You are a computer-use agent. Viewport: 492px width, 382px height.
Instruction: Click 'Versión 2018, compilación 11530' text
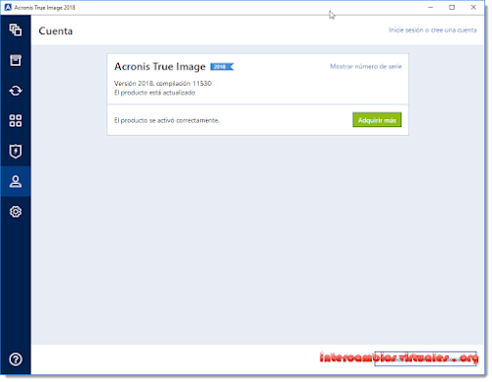click(x=162, y=83)
